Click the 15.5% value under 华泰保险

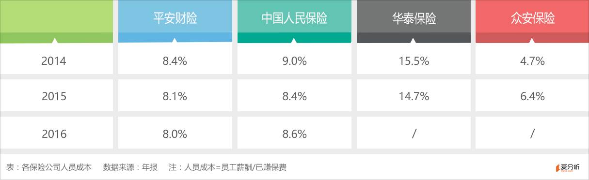tap(414, 61)
